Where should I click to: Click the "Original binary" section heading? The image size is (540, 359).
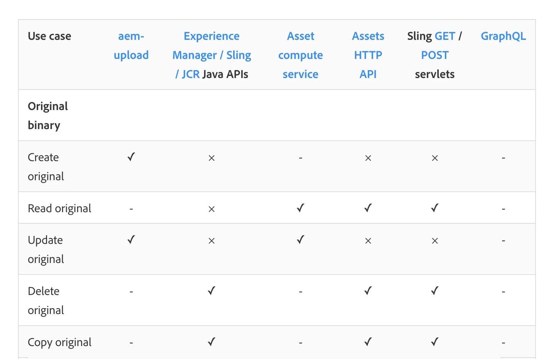[x=48, y=115]
